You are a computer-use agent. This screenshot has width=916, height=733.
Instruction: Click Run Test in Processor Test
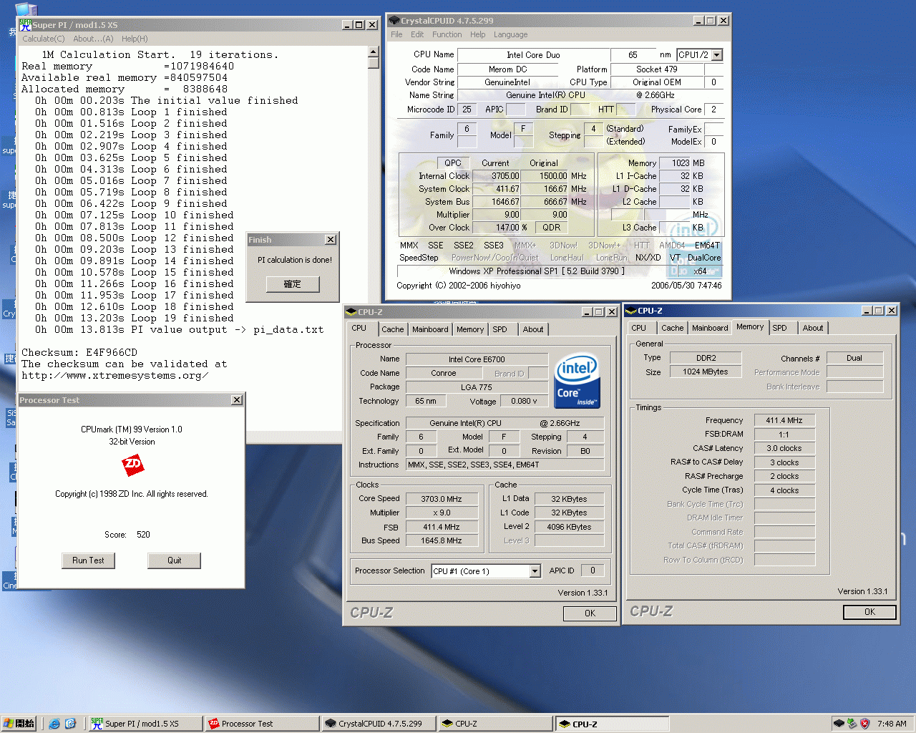point(88,560)
